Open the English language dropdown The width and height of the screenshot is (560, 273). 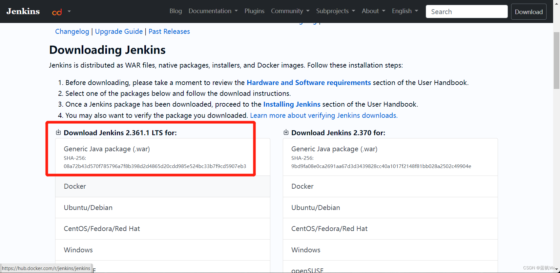point(405,11)
